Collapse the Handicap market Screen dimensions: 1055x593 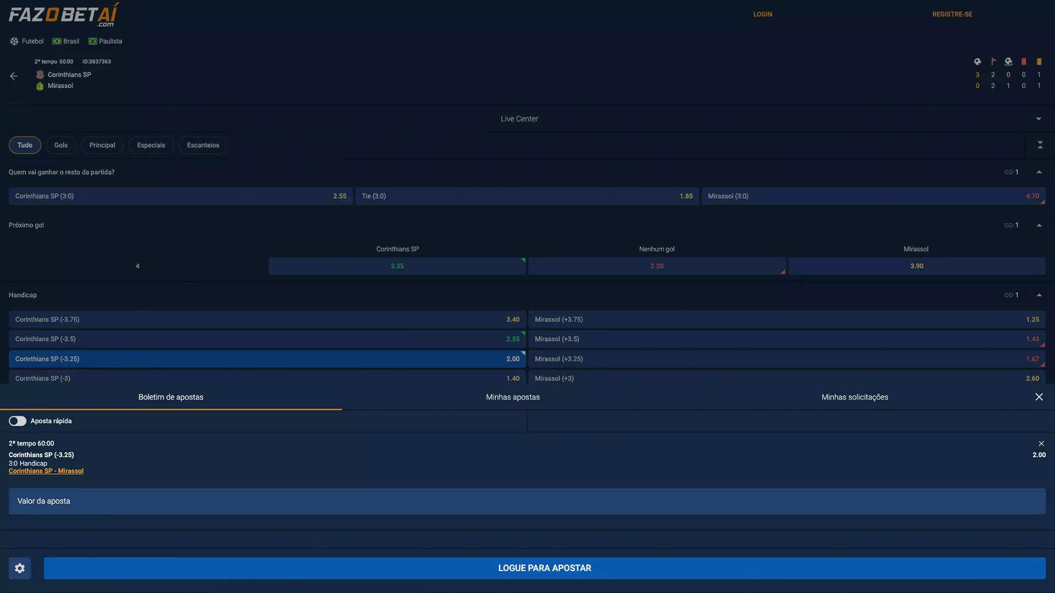point(1039,295)
